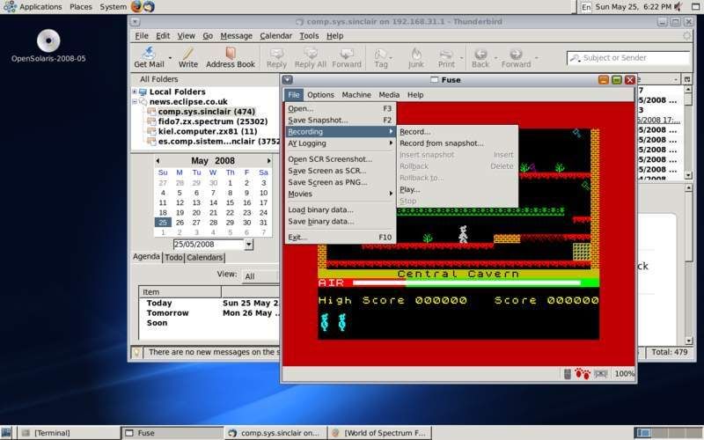Click the Write message toolbar icon

pyautogui.click(x=188, y=54)
